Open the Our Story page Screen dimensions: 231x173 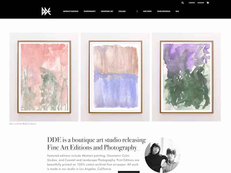point(147,11)
